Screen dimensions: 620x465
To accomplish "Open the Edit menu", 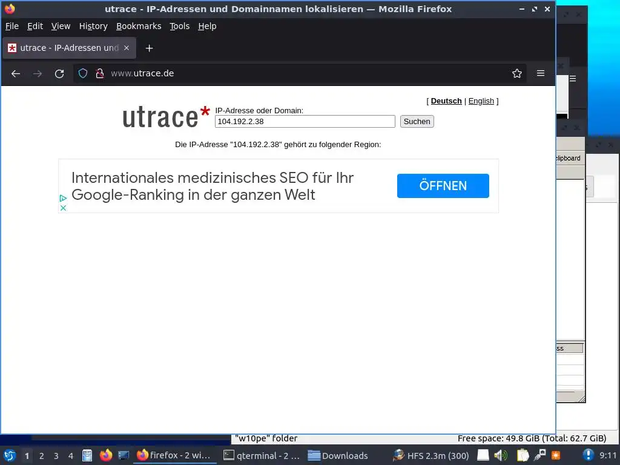I will tap(35, 26).
